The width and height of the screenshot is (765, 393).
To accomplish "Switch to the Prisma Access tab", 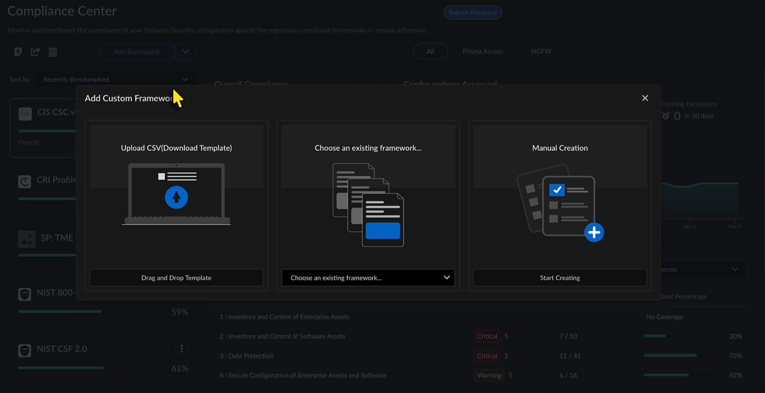I will coord(482,51).
